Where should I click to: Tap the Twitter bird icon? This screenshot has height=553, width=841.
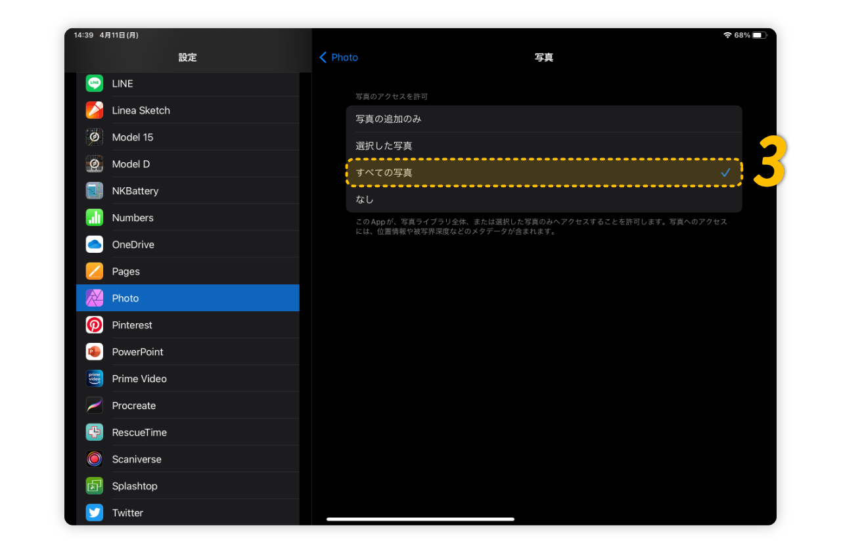pos(95,513)
